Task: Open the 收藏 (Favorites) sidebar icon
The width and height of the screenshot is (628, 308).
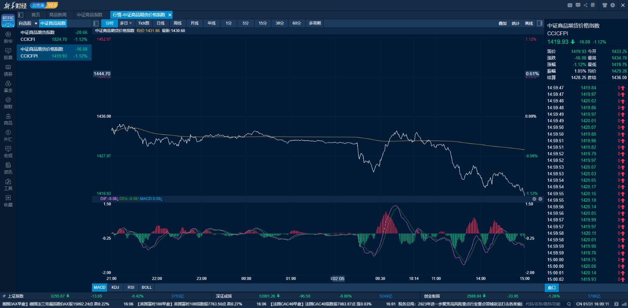Action: (8, 201)
